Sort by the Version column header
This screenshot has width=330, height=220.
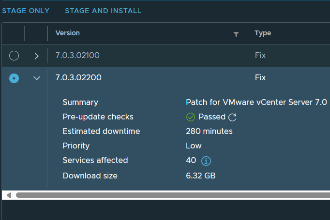pos(68,33)
